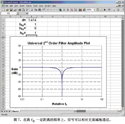Open a file with the Open folder icon
Viewport: 125px width, 124px height.
coord(7,10)
